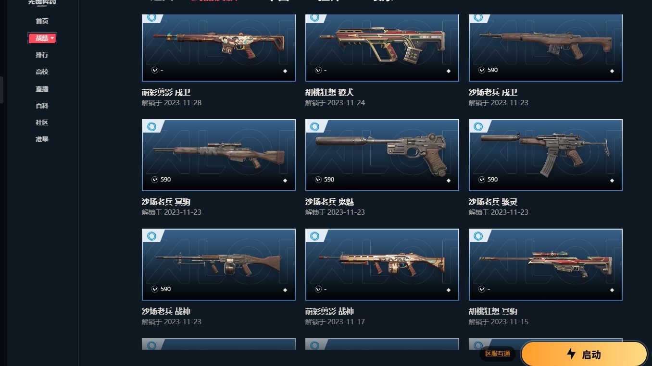Click the blue ring icon on 沙场老兵 鬼魅 card
Viewport: 652px width, 366px height.
(315, 127)
